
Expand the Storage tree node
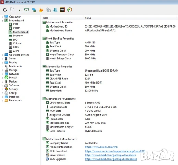point(2,70)
